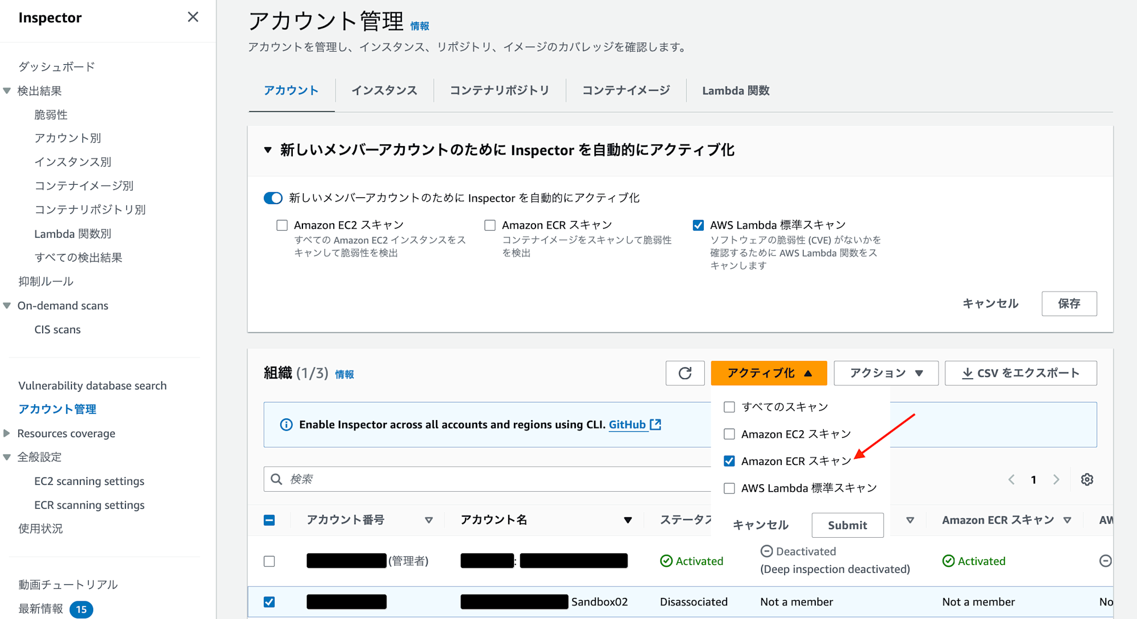Click CSV をエクスポート button
The width and height of the screenshot is (1137, 619).
click(x=1021, y=373)
